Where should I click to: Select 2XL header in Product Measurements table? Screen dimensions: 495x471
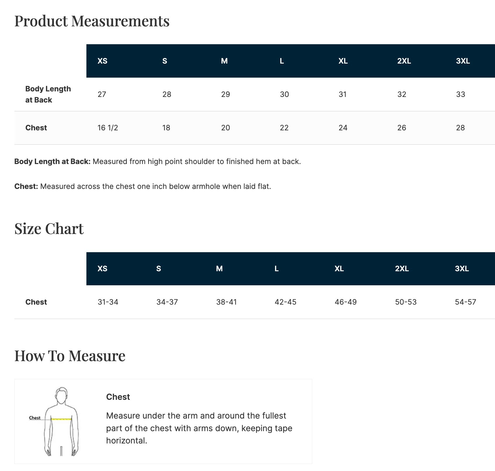click(404, 61)
